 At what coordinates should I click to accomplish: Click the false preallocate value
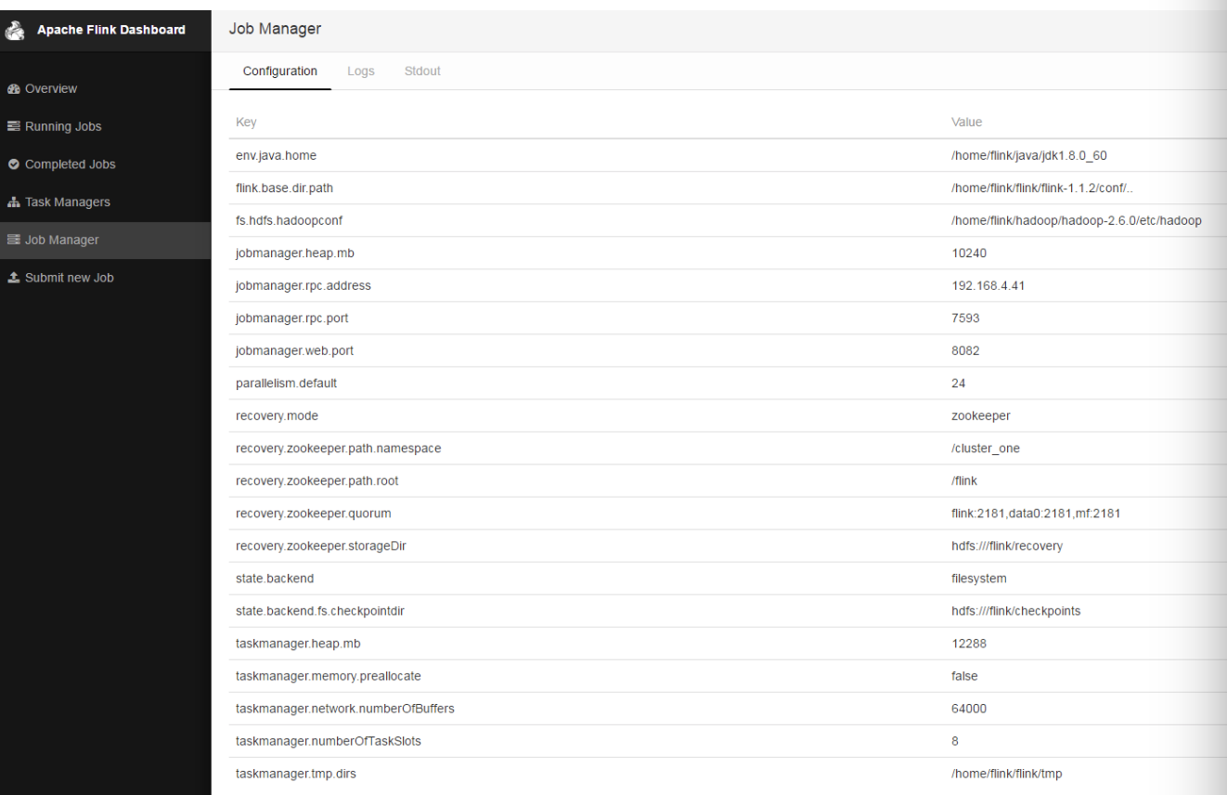964,676
